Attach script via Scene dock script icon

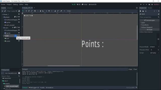coord(19,11)
